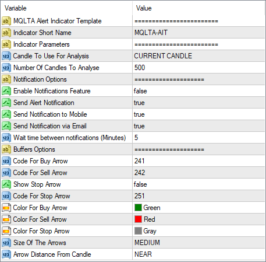Click the boolean icon beside Enable Notifications Feature

point(6,91)
